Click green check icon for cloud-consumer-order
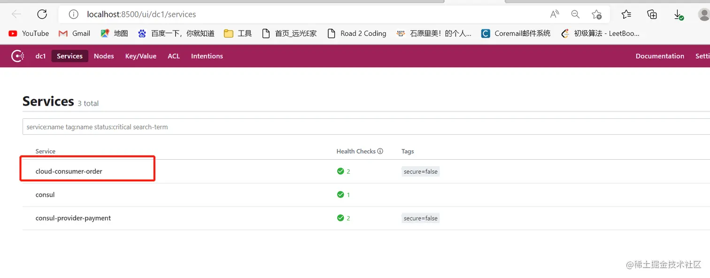 click(340, 171)
